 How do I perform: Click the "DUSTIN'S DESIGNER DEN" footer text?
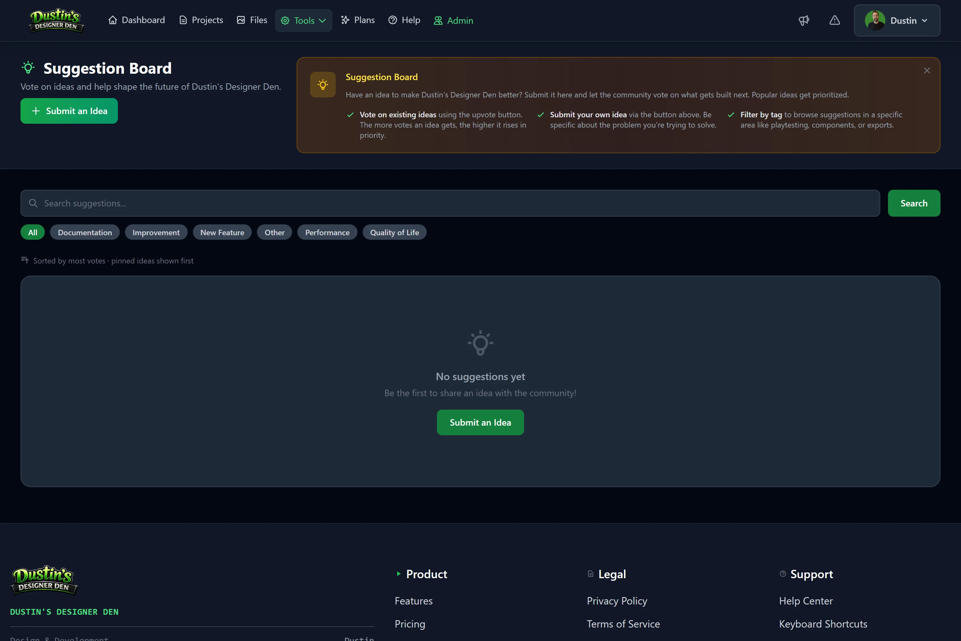(x=64, y=612)
